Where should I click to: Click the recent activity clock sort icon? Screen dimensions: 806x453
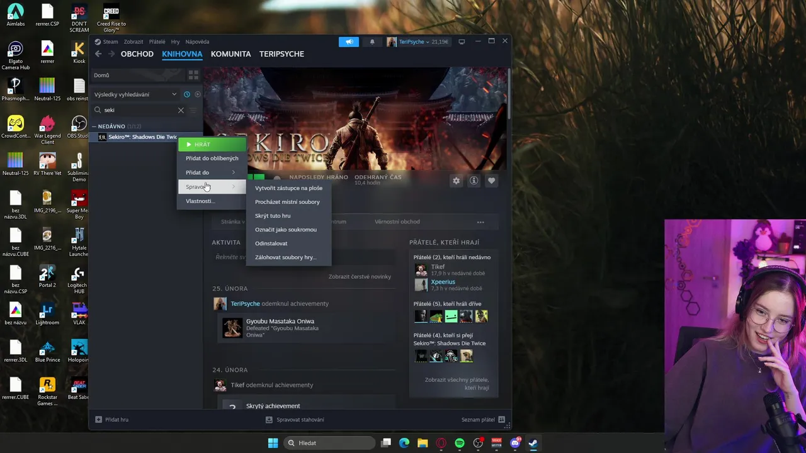pyautogui.click(x=187, y=94)
